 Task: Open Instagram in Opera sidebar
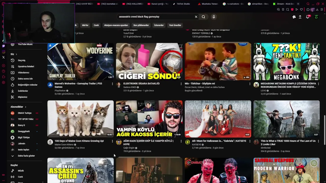point(3,52)
